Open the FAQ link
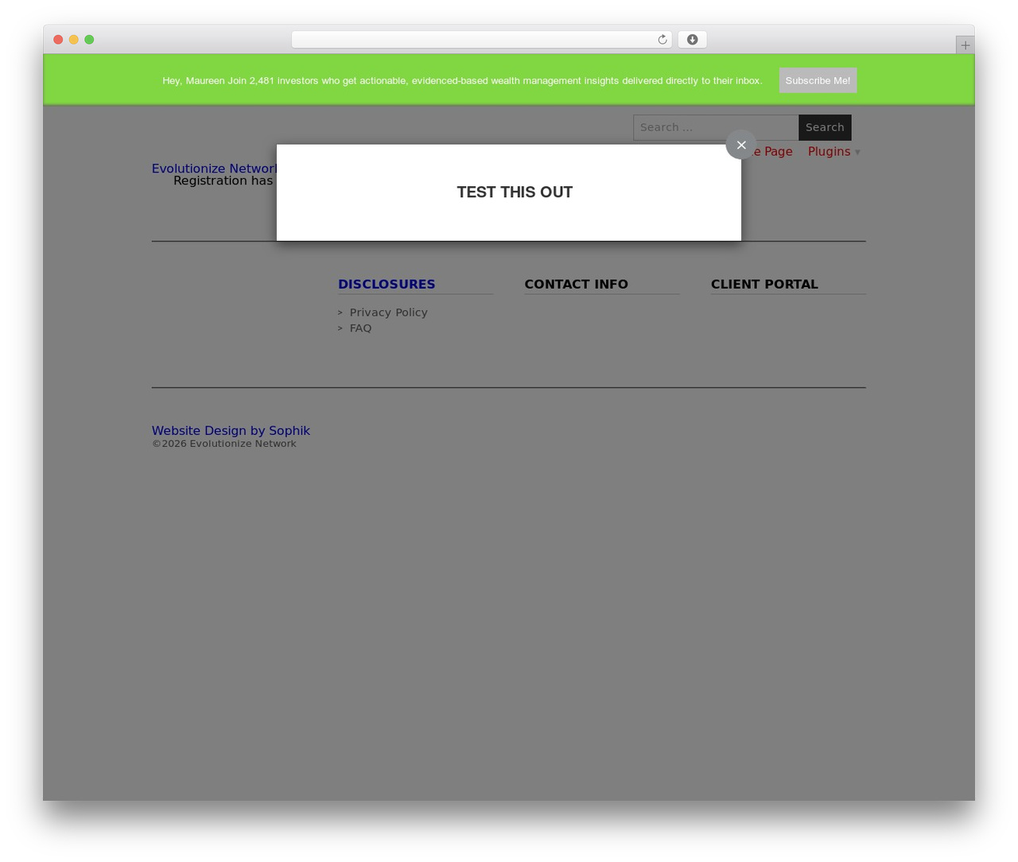 click(360, 328)
